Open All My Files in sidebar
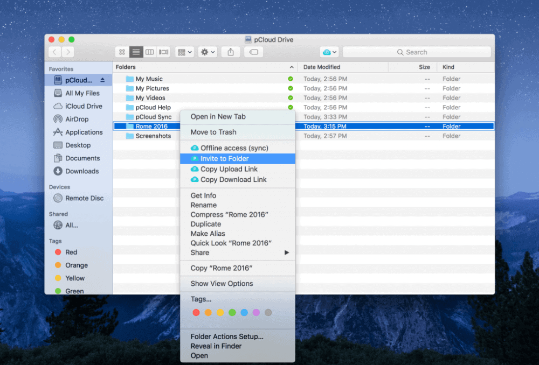The image size is (539, 365). pyautogui.click(x=78, y=93)
